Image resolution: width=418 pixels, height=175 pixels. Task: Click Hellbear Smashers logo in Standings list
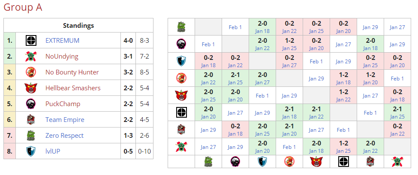click(31, 88)
